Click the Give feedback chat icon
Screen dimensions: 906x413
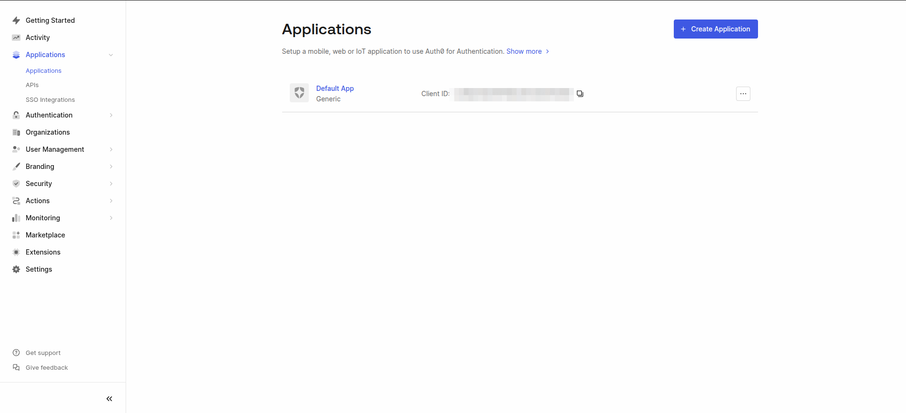(16, 367)
